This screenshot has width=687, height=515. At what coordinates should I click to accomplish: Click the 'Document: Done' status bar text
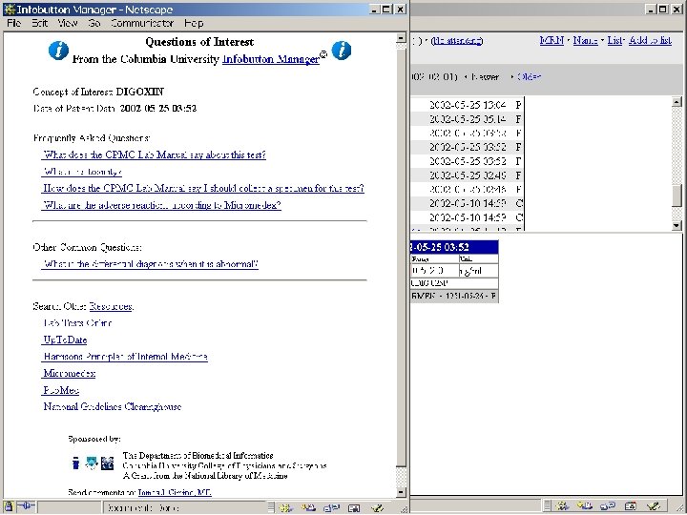click(143, 508)
